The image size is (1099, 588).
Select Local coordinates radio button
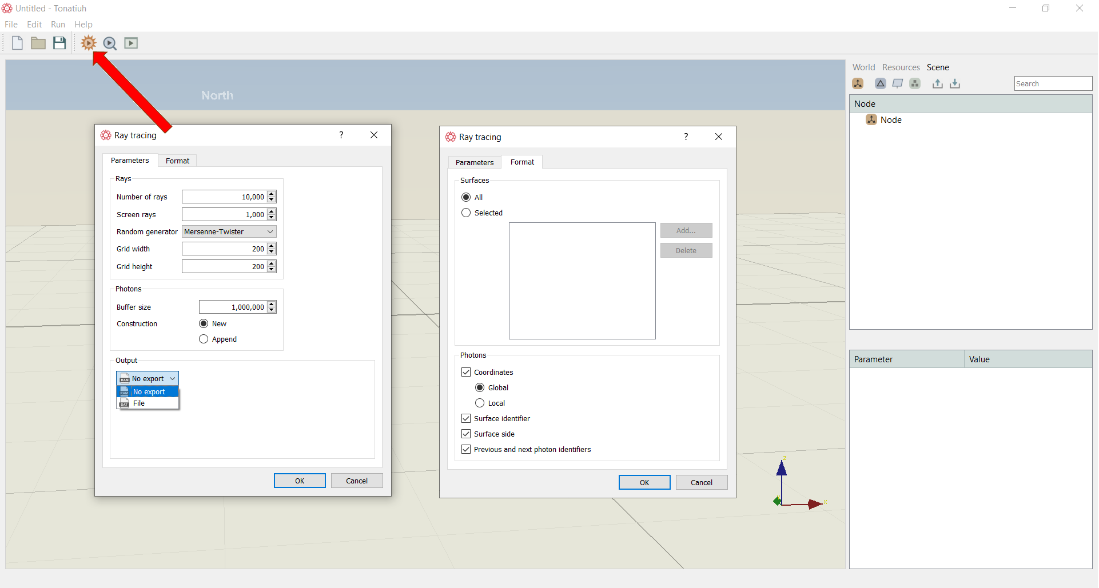480,403
